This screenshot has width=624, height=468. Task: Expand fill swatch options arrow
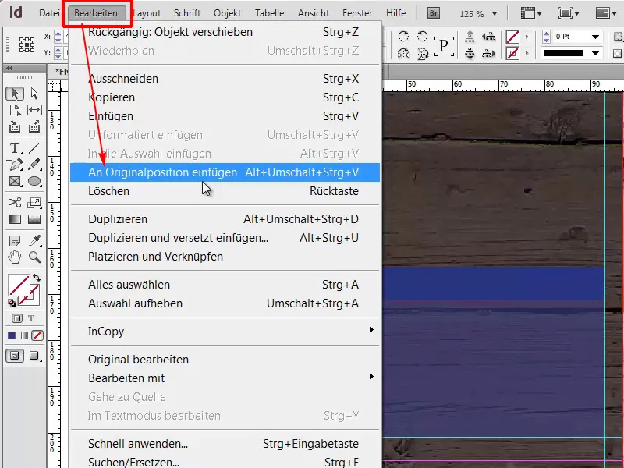point(527,37)
